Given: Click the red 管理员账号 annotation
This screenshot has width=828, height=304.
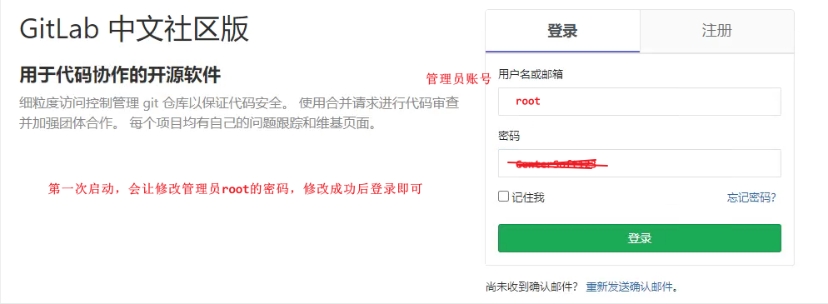Looking at the screenshot, I should click(459, 79).
